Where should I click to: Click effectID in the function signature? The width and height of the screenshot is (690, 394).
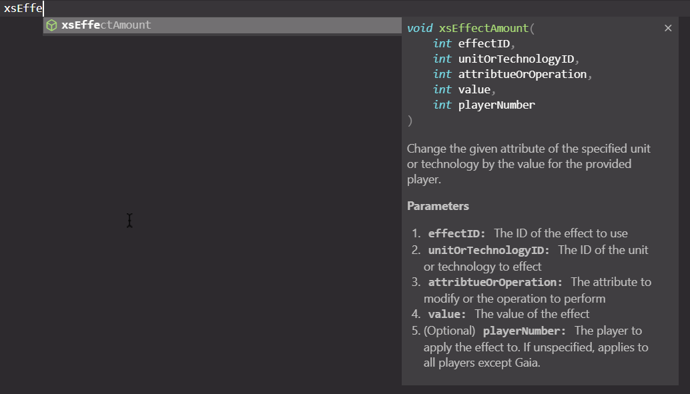[484, 44]
